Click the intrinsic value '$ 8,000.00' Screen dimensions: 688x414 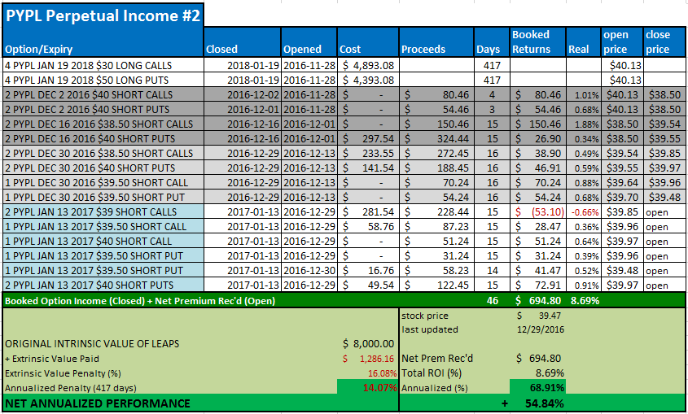pos(369,344)
